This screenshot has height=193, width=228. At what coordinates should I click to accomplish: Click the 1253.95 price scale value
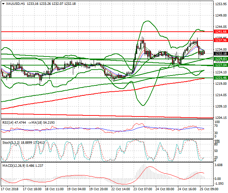pos(221,4)
